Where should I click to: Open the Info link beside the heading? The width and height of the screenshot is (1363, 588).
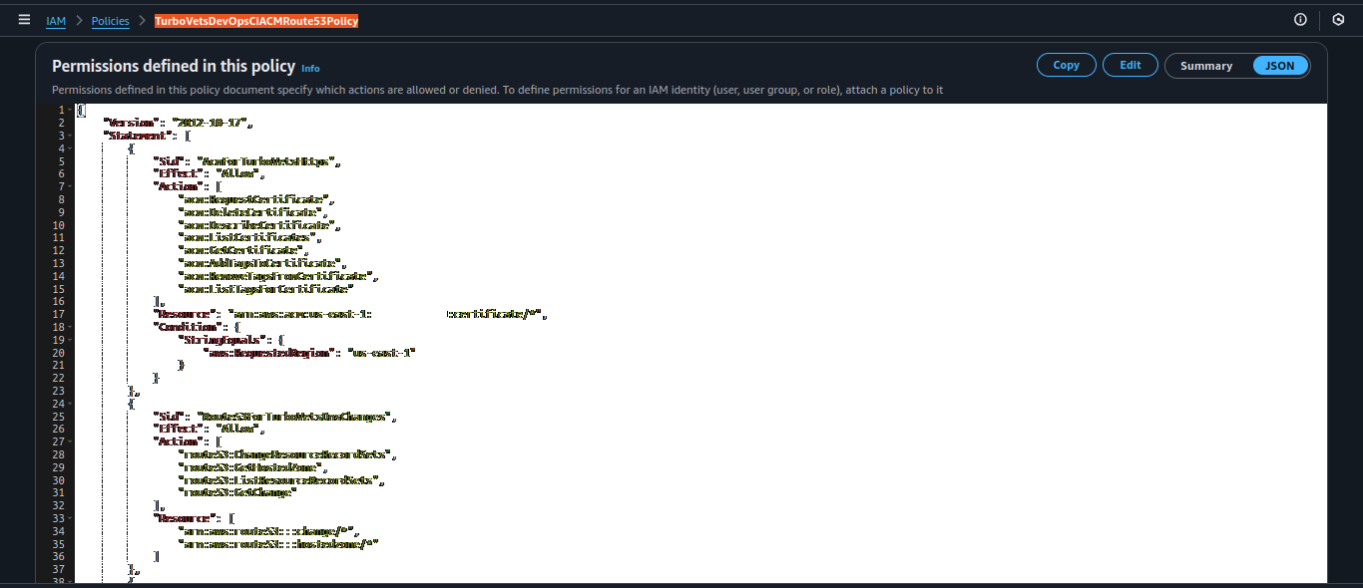click(x=310, y=69)
